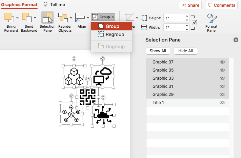The width and height of the screenshot is (241, 158).
Task: Click the Bring Forward icon
Action: coord(9,18)
